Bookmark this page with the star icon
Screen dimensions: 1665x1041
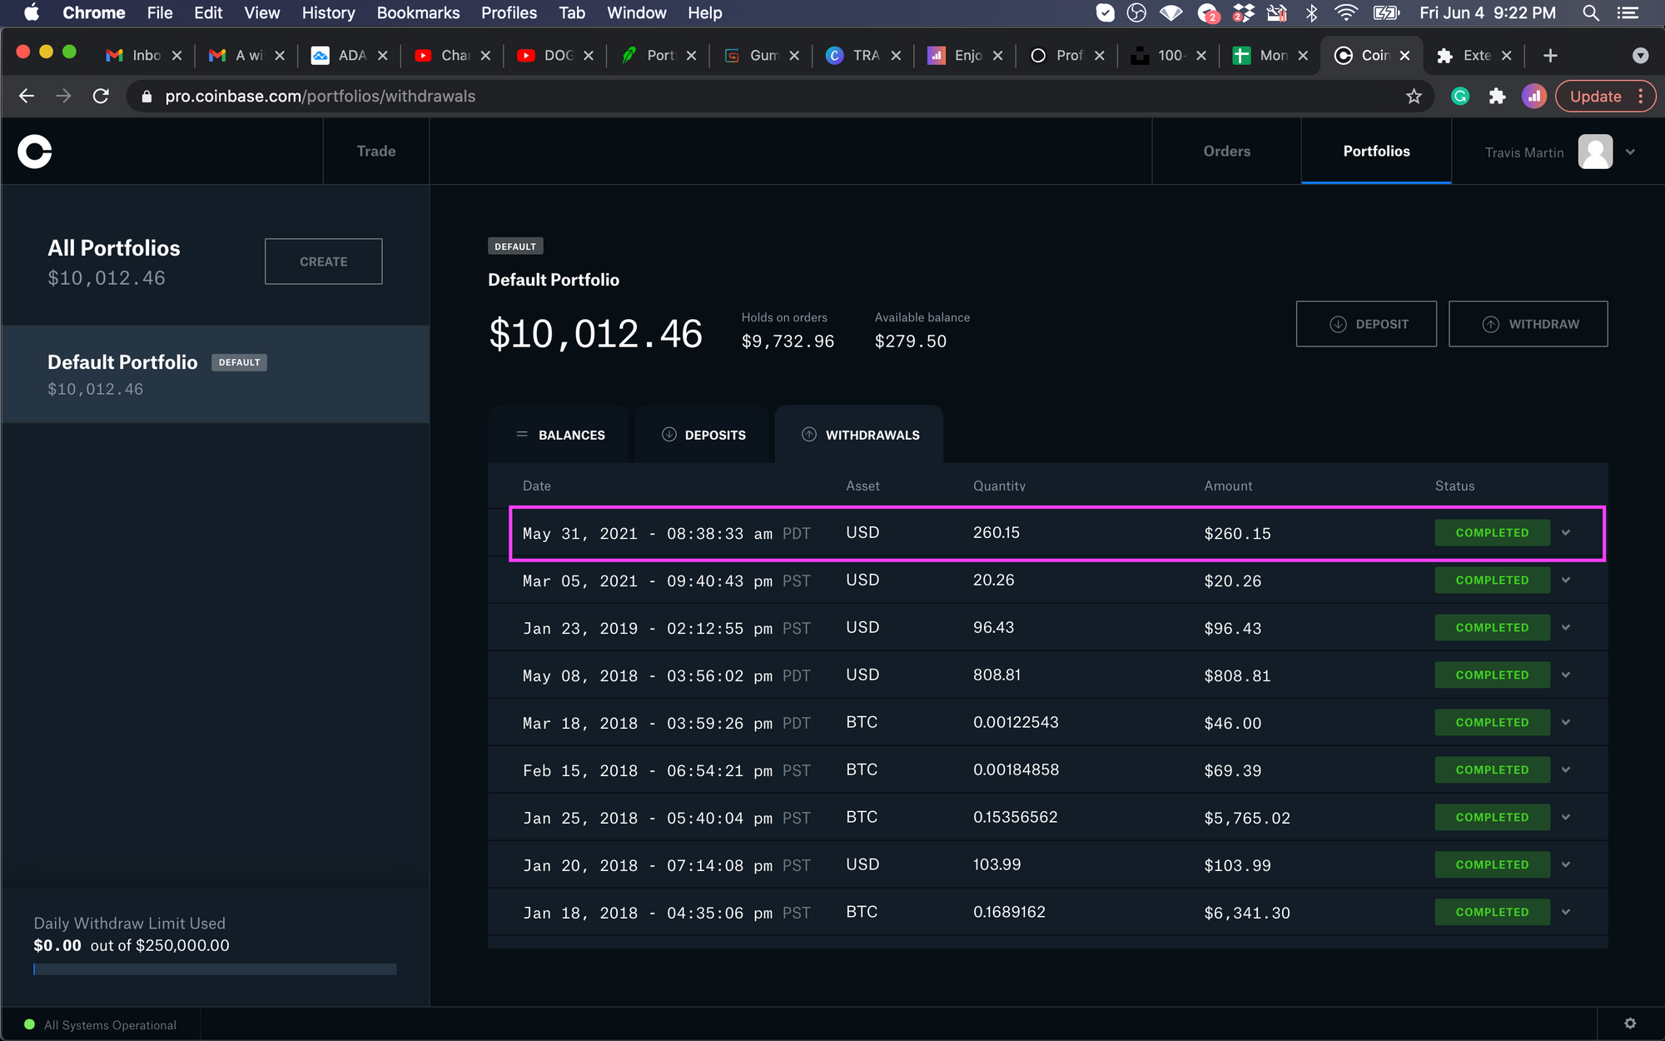point(1414,96)
